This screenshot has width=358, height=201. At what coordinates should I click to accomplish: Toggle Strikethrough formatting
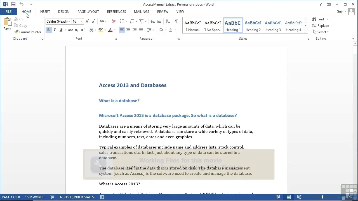(70, 30)
